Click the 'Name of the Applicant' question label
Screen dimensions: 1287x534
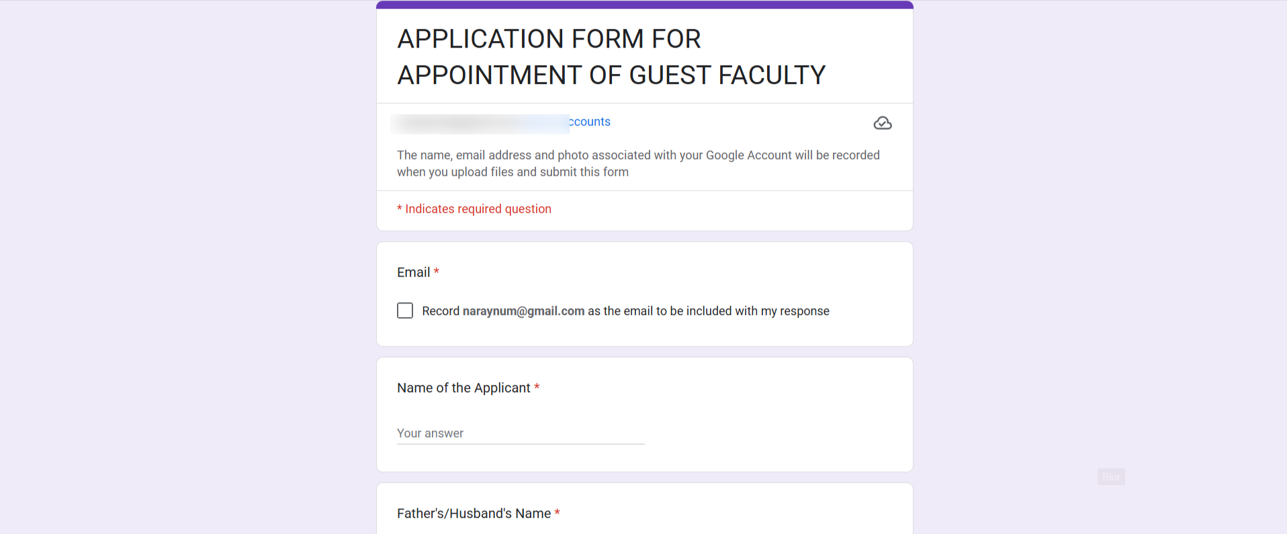[463, 388]
